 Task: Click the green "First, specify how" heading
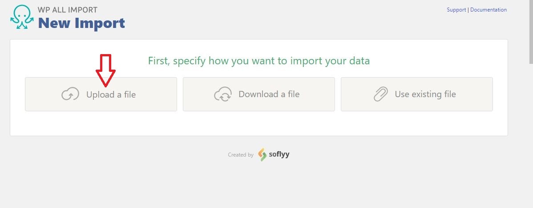click(x=258, y=61)
